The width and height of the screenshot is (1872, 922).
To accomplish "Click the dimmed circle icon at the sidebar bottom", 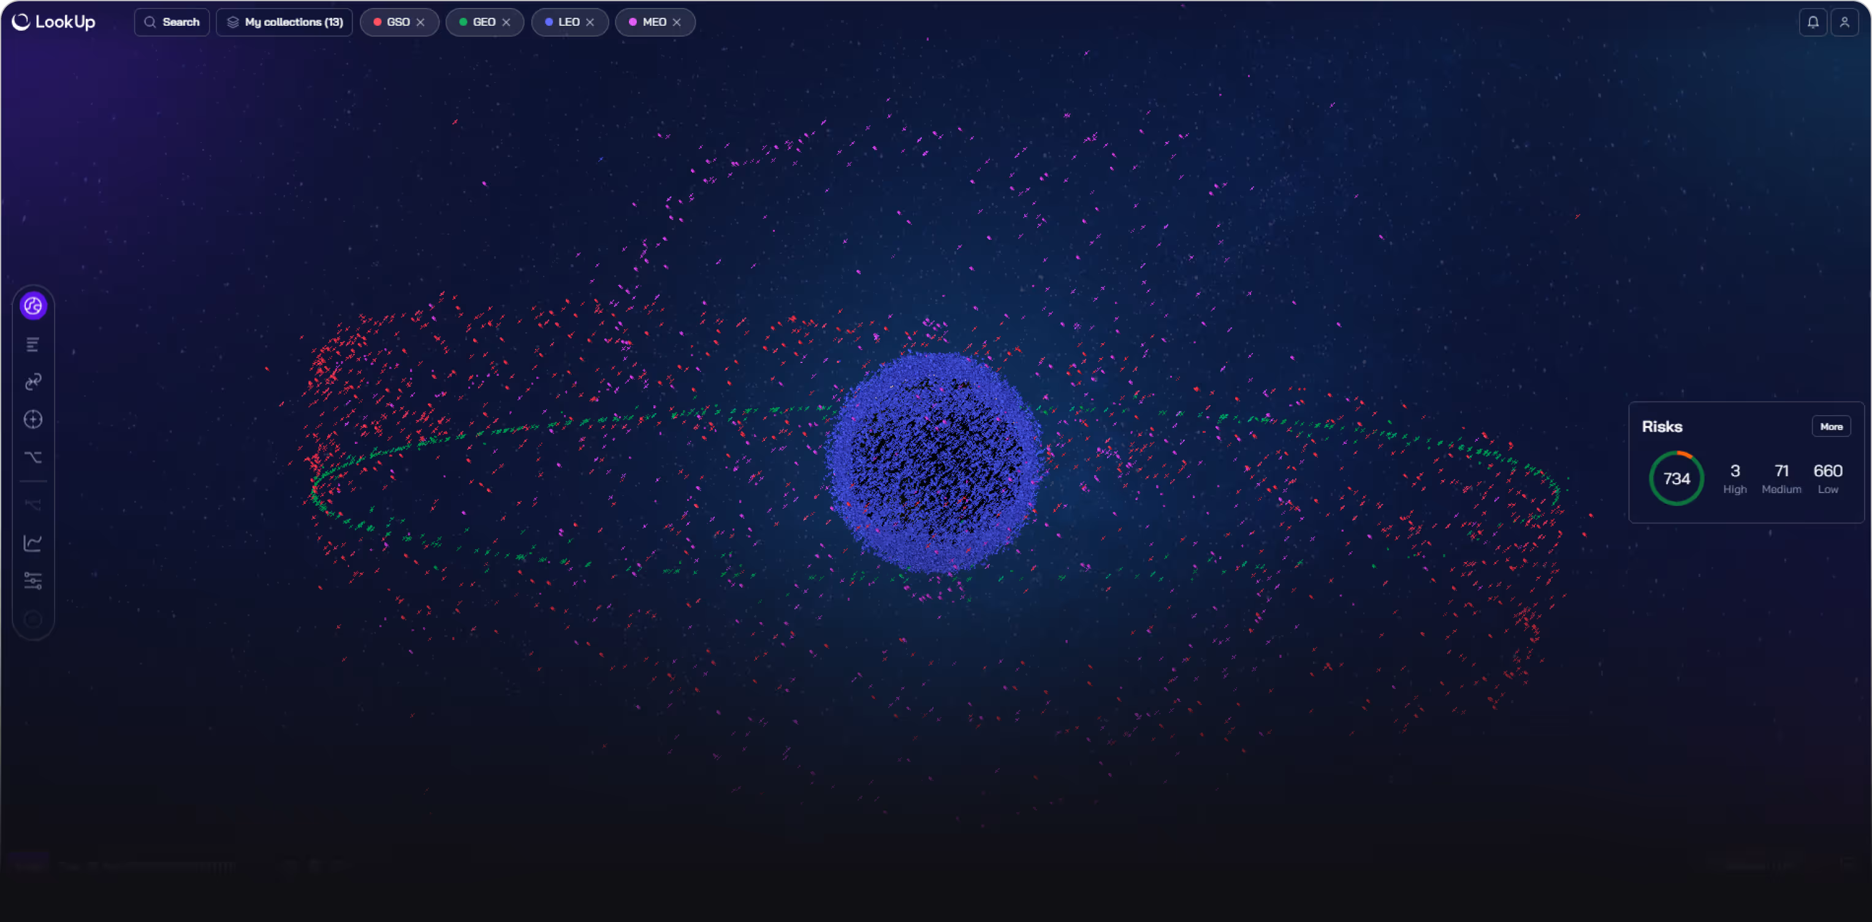I will tap(34, 619).
